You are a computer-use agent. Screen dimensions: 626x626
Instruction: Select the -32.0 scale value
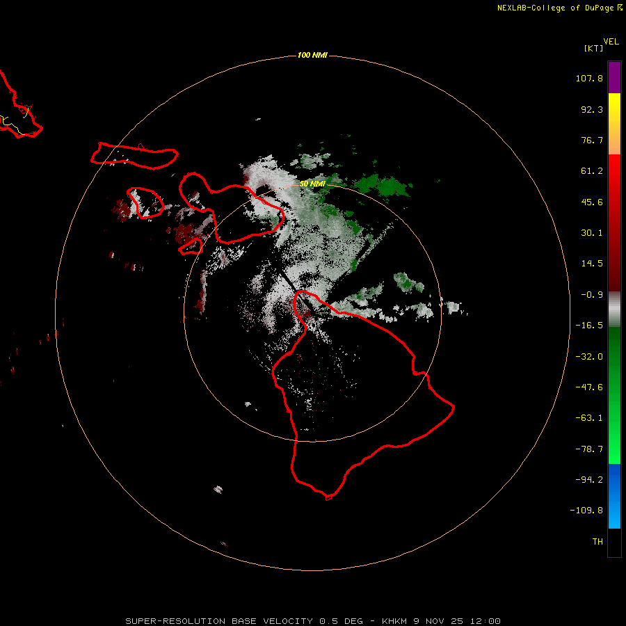point(589,357)
